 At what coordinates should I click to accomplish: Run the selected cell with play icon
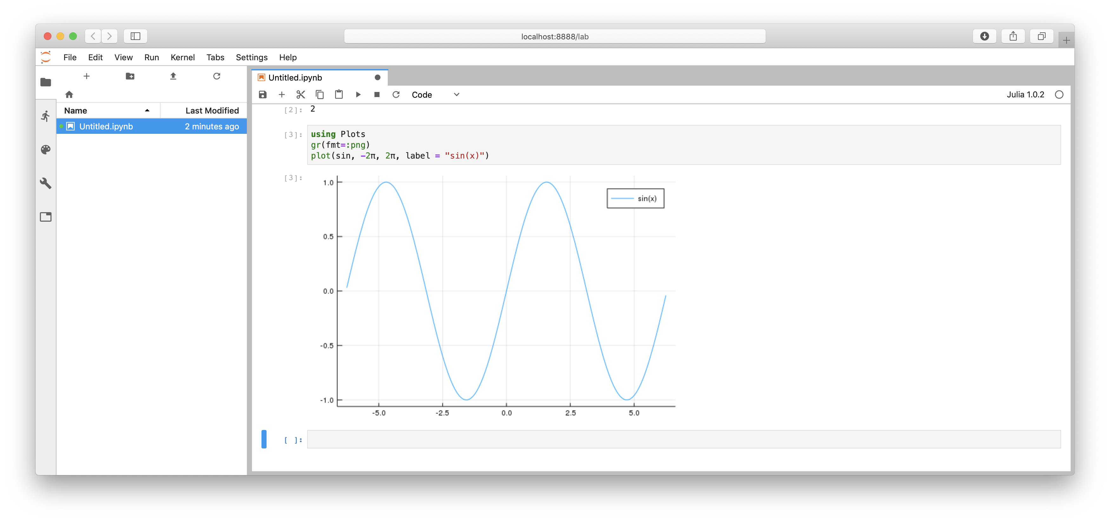click(x=358, y=94)
